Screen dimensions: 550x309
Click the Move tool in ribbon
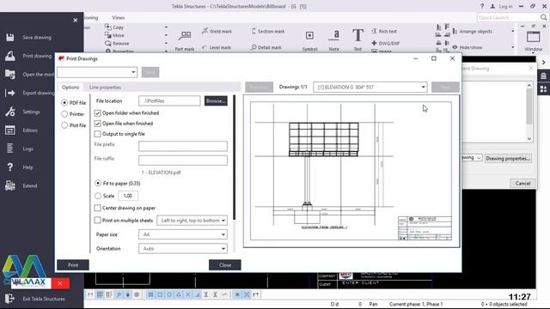[114, 35]
